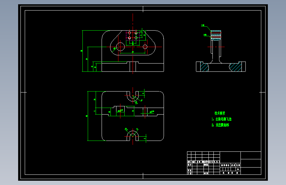Select the small right hole in front view
The width and height of the screenshot is (286, 185).
(x=145, y=47)
